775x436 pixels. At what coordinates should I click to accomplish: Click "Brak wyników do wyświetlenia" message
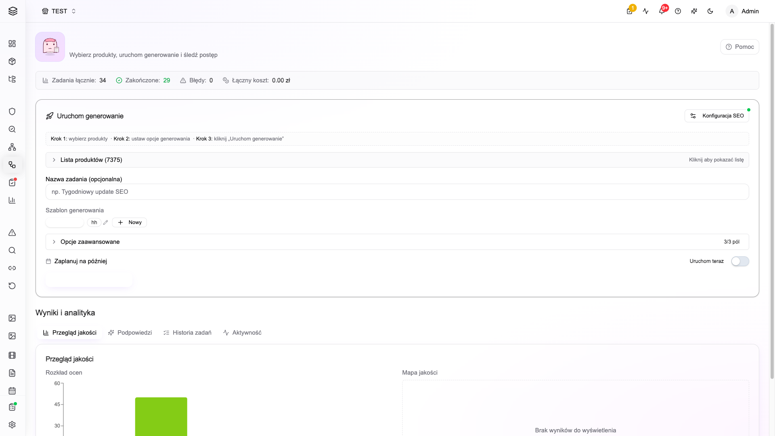click(x=576, y=430)
